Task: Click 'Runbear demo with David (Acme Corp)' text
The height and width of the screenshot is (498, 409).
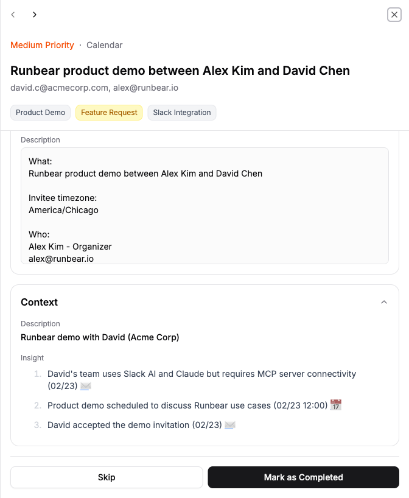Action: point(100,337)
